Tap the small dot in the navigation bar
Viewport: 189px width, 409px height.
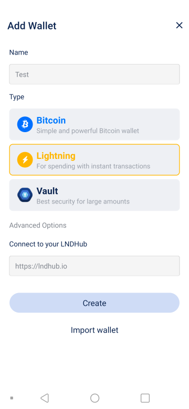[12, 398]
